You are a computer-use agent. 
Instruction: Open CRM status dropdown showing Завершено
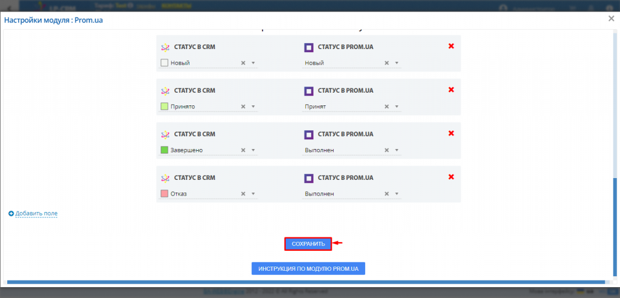(x=253, y=150)
